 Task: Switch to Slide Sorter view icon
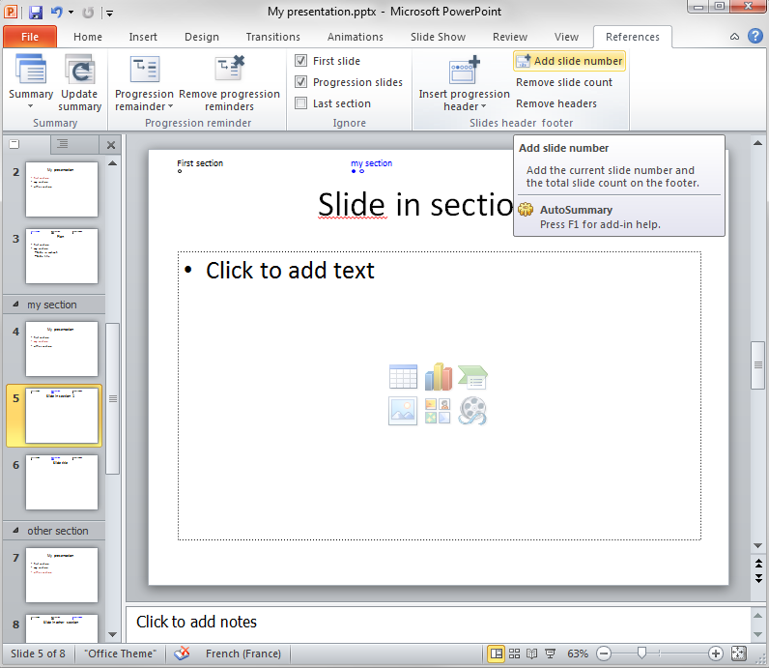tap(514, 653)
